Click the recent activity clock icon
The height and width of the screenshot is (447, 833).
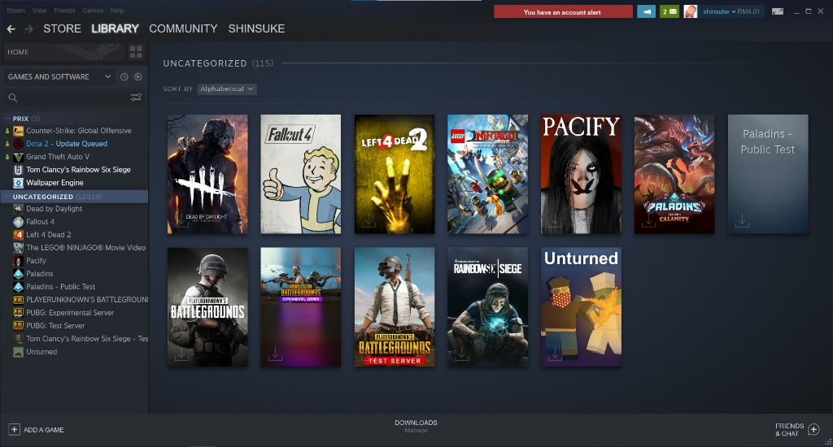tap(124, 76)
